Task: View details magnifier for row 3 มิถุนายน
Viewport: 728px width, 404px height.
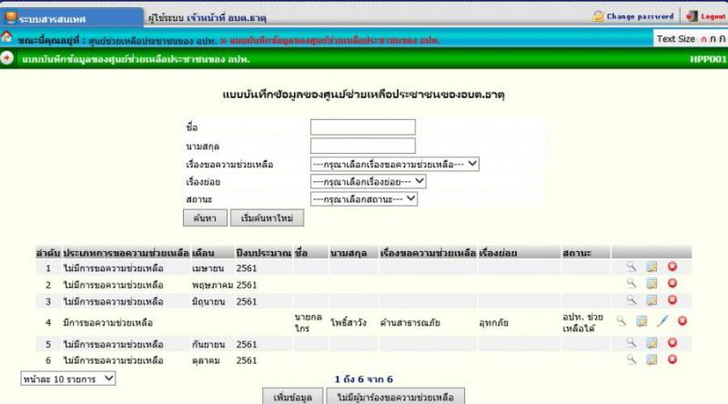Action: tap(631, 300)
